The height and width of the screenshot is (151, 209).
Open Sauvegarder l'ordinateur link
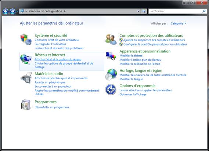[50, 44]
